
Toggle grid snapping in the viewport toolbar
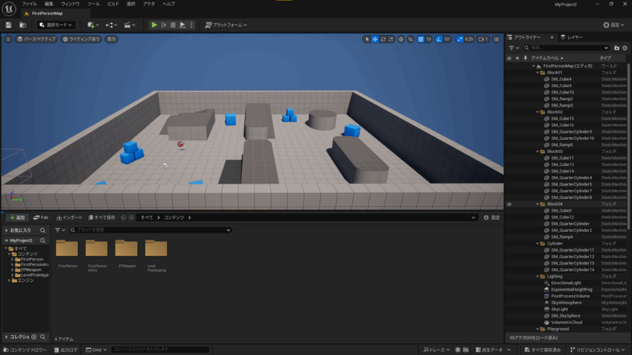coord(420,39)
